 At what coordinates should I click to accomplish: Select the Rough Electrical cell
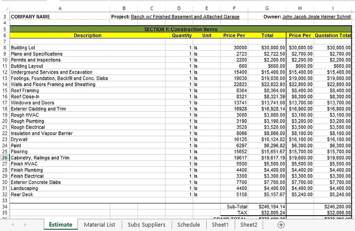(88, 127)
